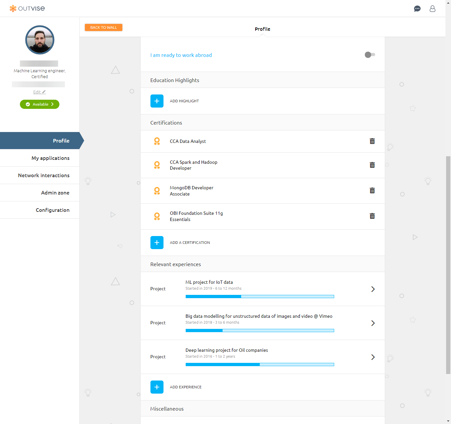Open Network interactions section
This screenshot has height=424, width=451.
pyautogui.click(x=44, y=176)
